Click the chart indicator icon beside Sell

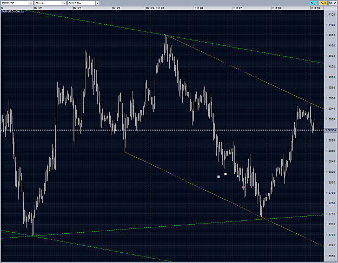330,3
